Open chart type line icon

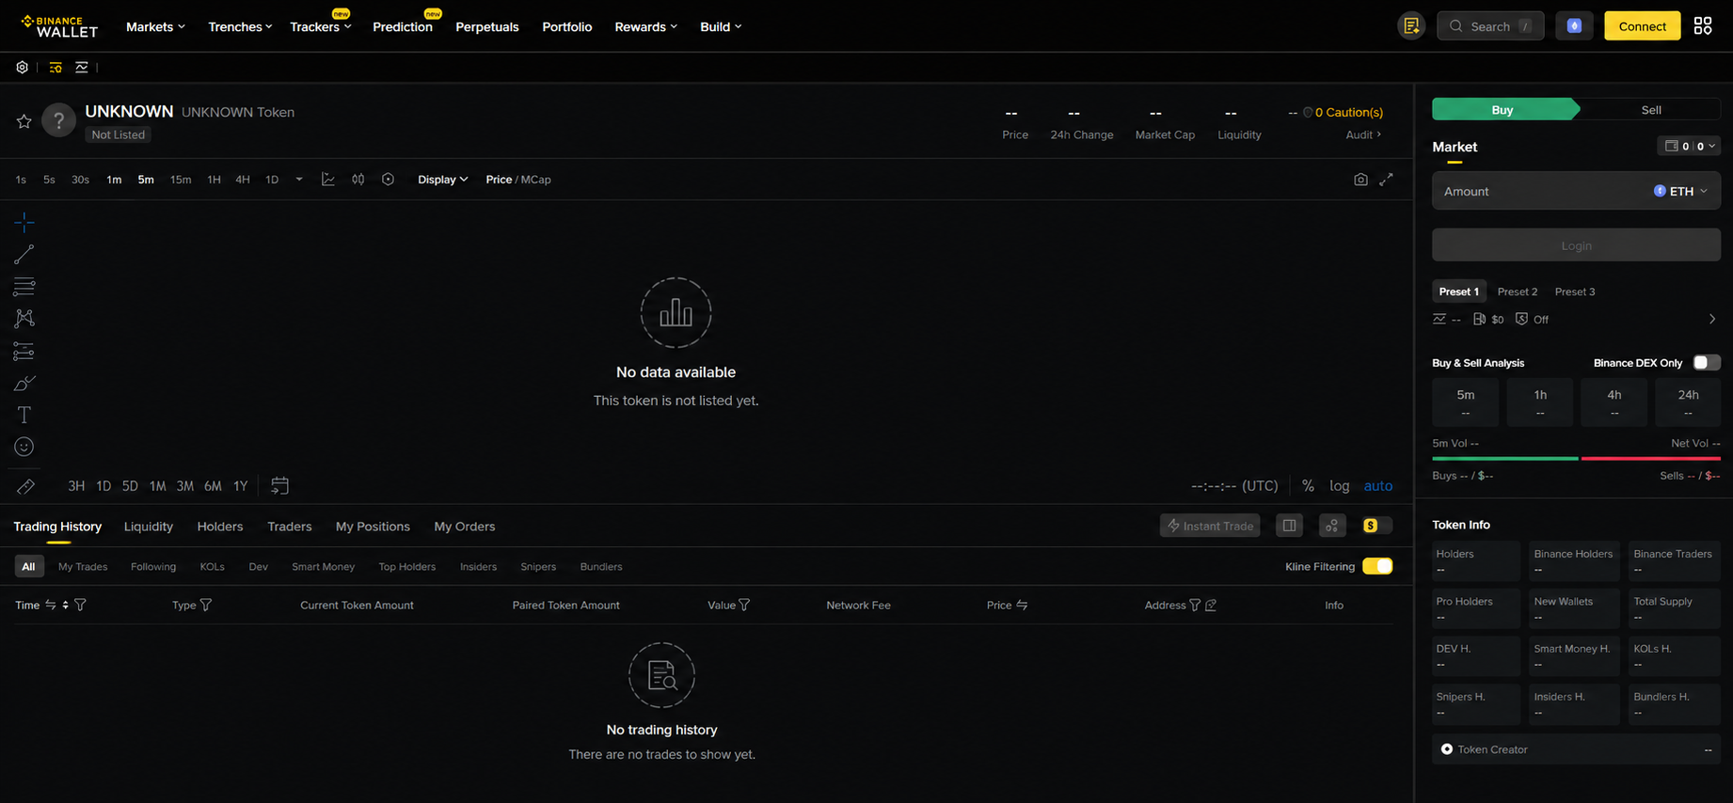coord(328,180)
